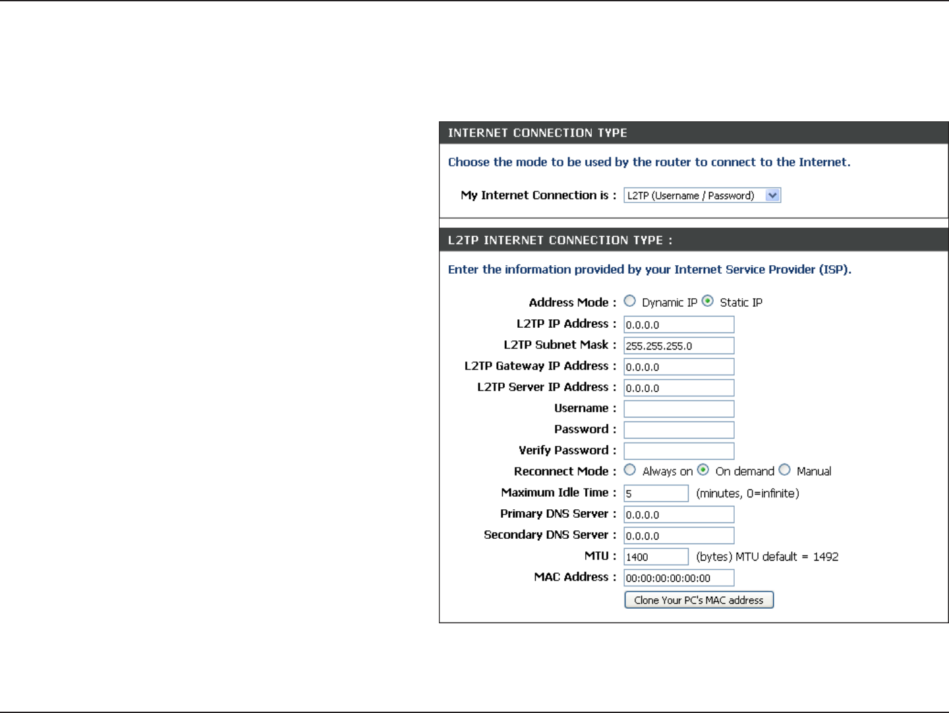The width and height of the screenshot is (949, 713).
Task: Click the Username input box
Action: click(x=679, y=409)
